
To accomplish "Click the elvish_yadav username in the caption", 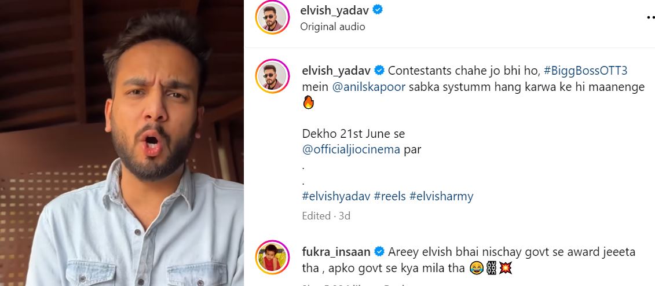I will pyautogui.click(x=336, y=71).
